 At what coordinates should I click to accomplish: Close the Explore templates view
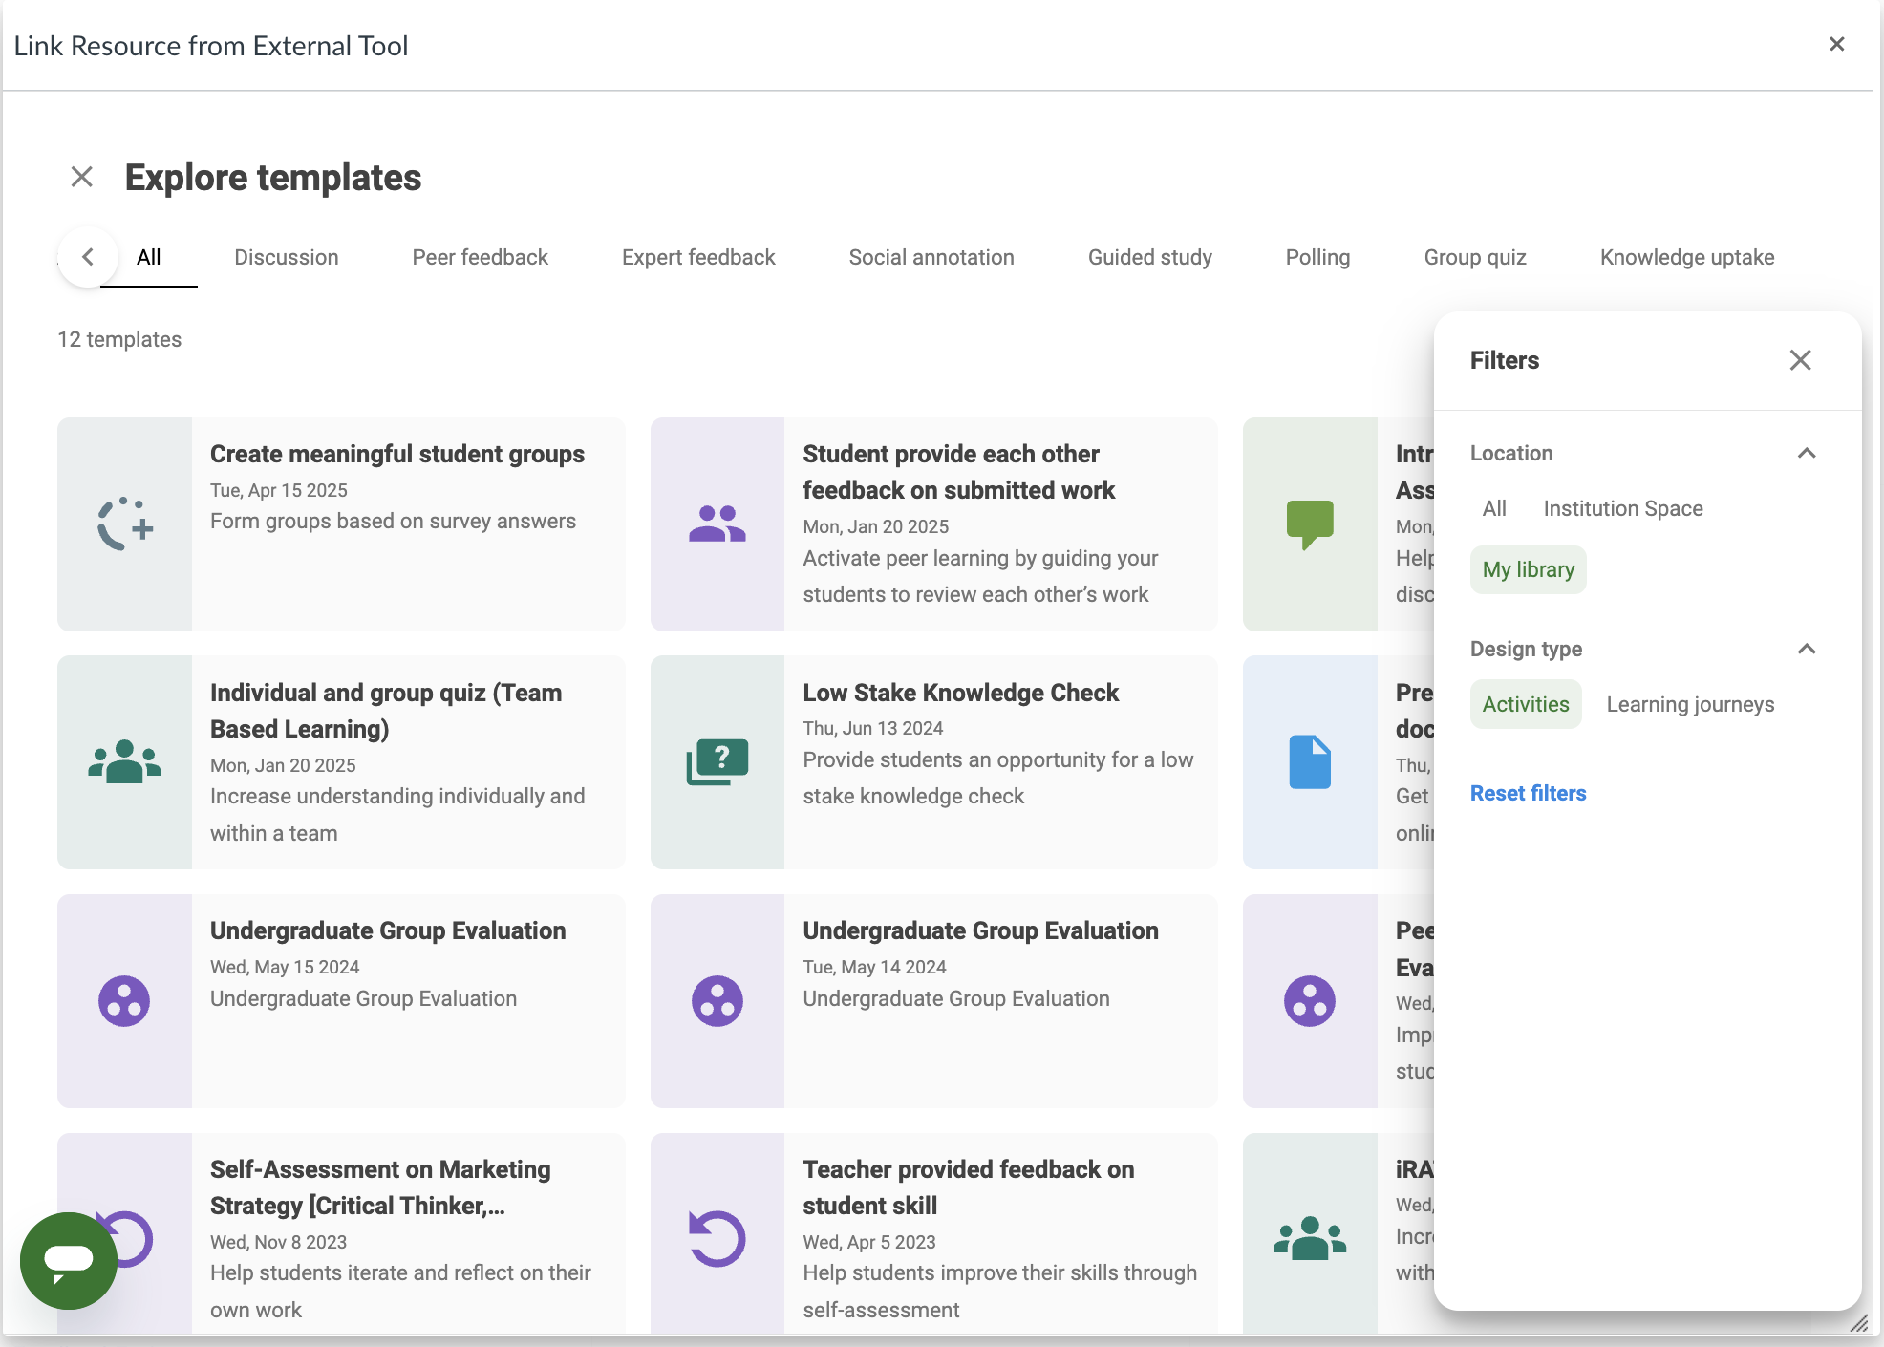pos(82,177)
